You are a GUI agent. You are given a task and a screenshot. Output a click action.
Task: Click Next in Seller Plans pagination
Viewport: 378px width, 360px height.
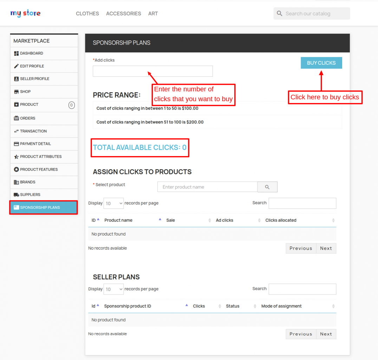coord(326,334)
